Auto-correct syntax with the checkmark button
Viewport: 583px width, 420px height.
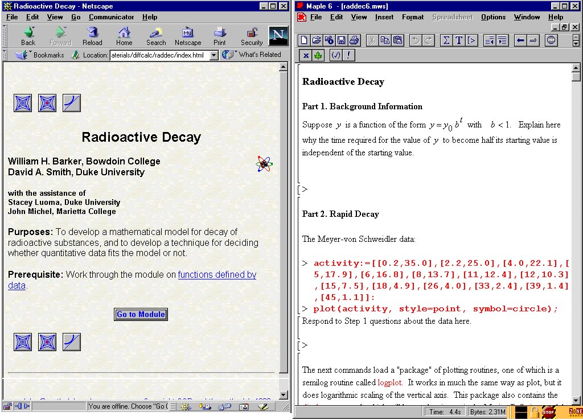pyautogui.click(x=336, y=55)
